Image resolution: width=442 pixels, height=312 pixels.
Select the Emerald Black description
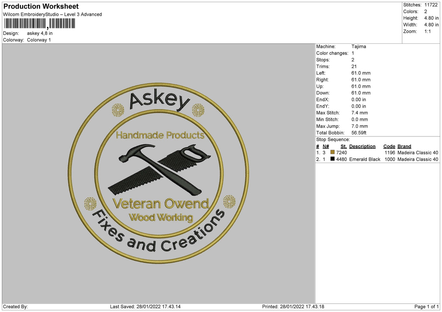click(365, 159)
